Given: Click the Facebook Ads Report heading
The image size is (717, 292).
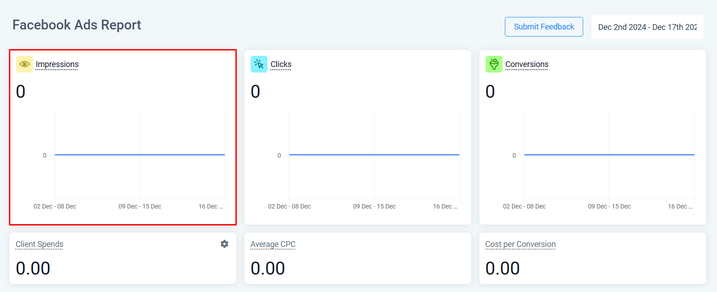Looking at the screenshot, I should pos(77,25).
